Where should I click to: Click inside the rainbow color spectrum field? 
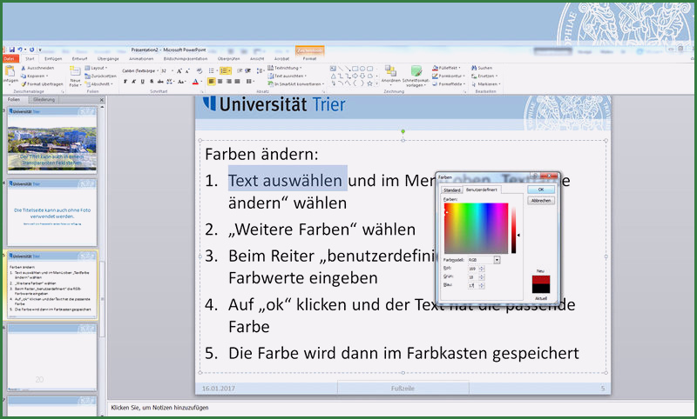coord(476,228)
